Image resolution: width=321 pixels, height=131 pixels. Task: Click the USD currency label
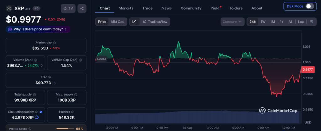pos(308,123)
